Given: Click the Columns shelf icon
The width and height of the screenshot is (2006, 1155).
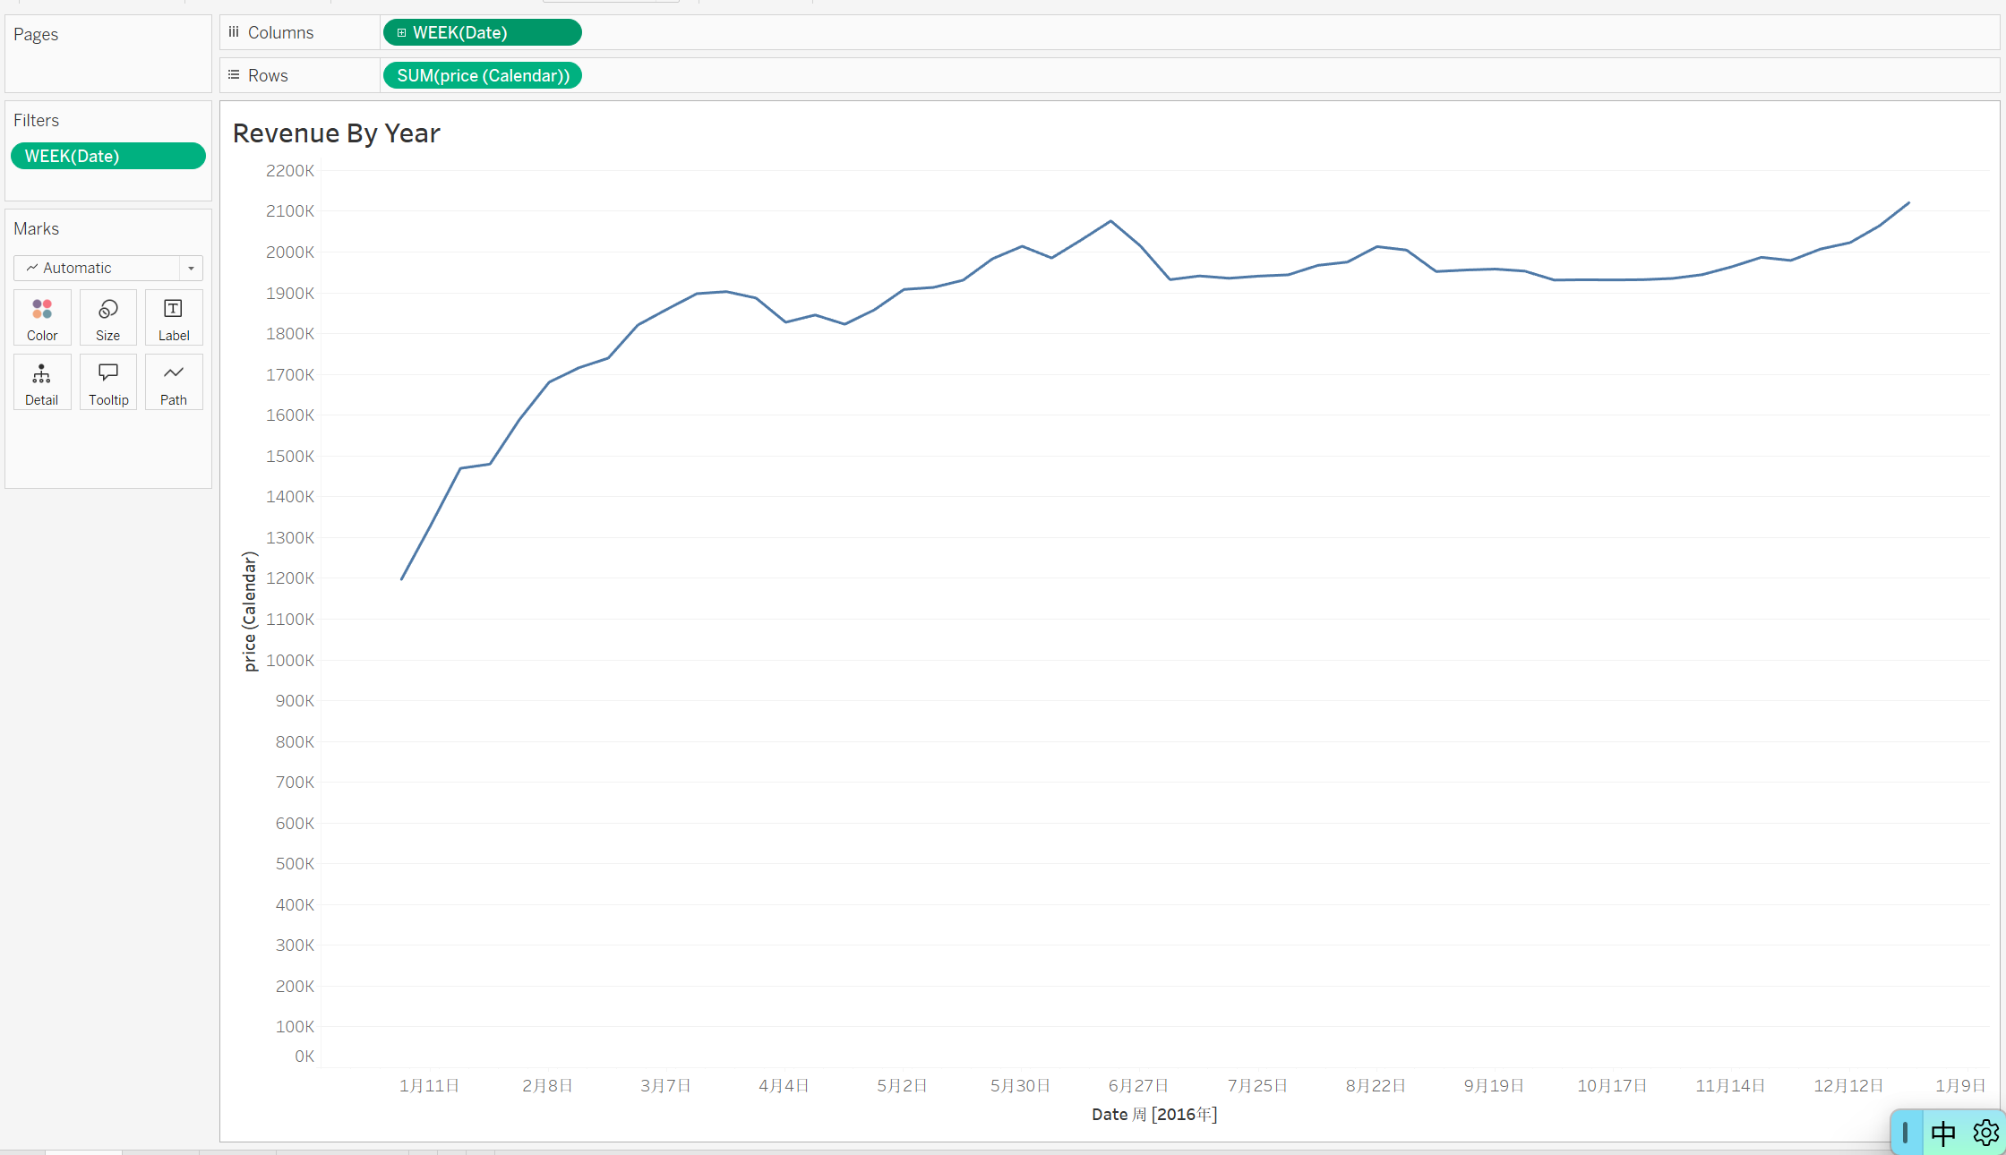Looking at the screenshot, I should coord(234,32).
